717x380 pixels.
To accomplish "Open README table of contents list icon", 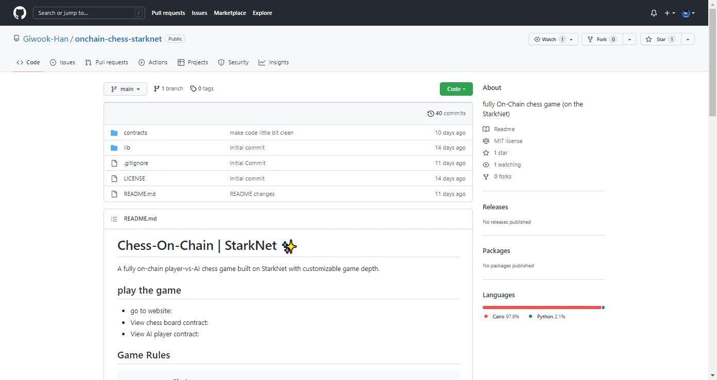I will 114,219.
